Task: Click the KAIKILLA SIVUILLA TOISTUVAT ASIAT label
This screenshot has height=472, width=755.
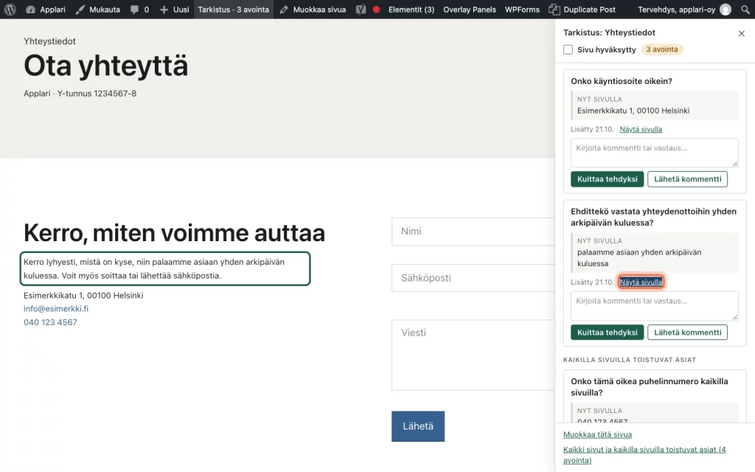Action: [630, 360]
